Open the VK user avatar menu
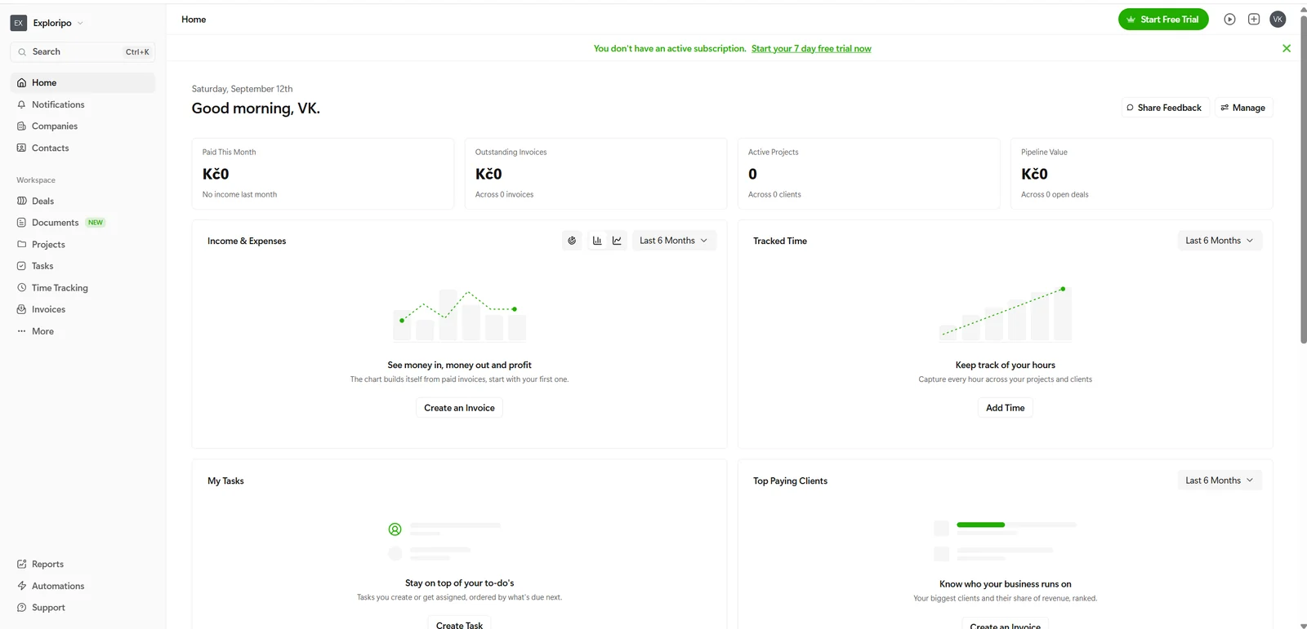This screenshot has height=629, width=1307. pos(1278,20)
